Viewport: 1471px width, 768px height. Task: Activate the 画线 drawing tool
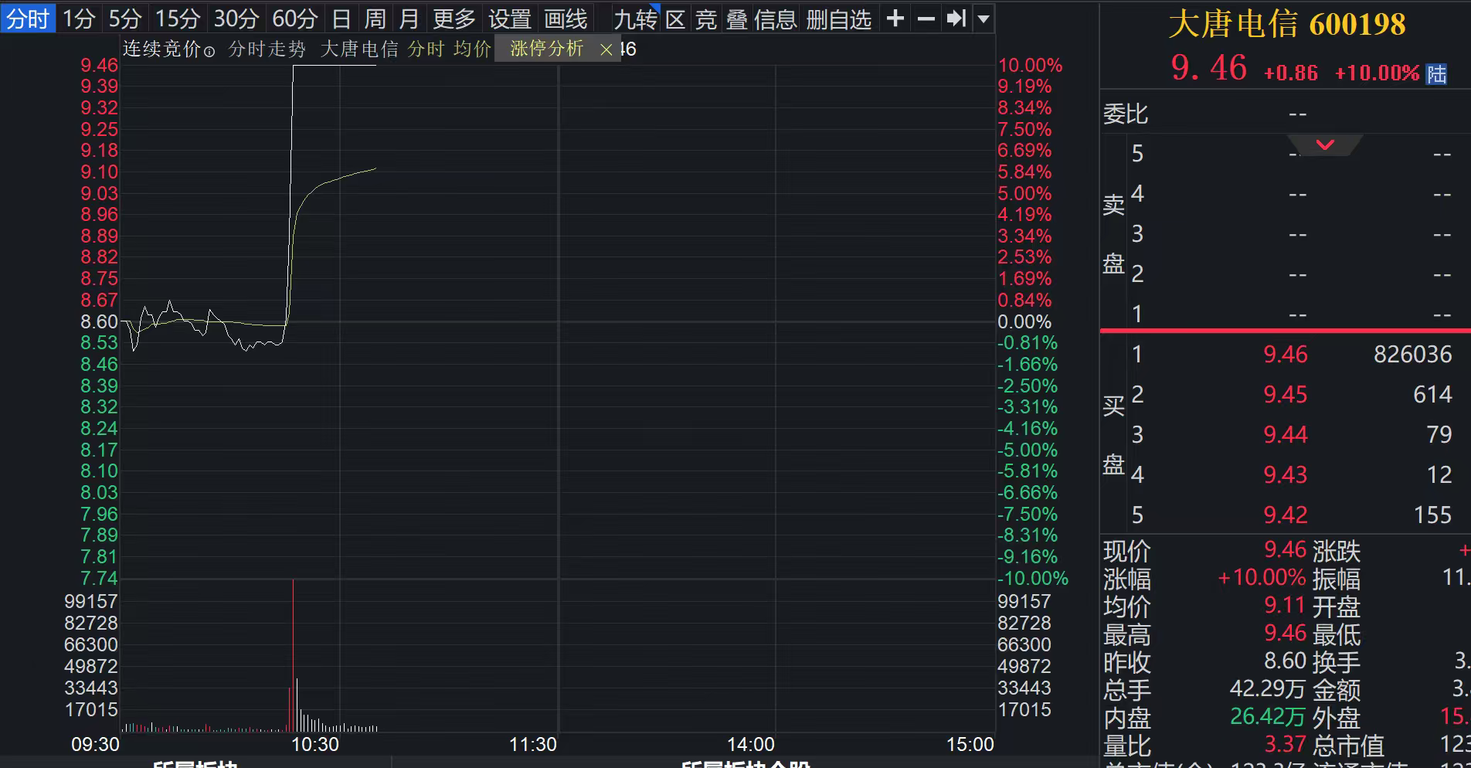pos(566,19)
